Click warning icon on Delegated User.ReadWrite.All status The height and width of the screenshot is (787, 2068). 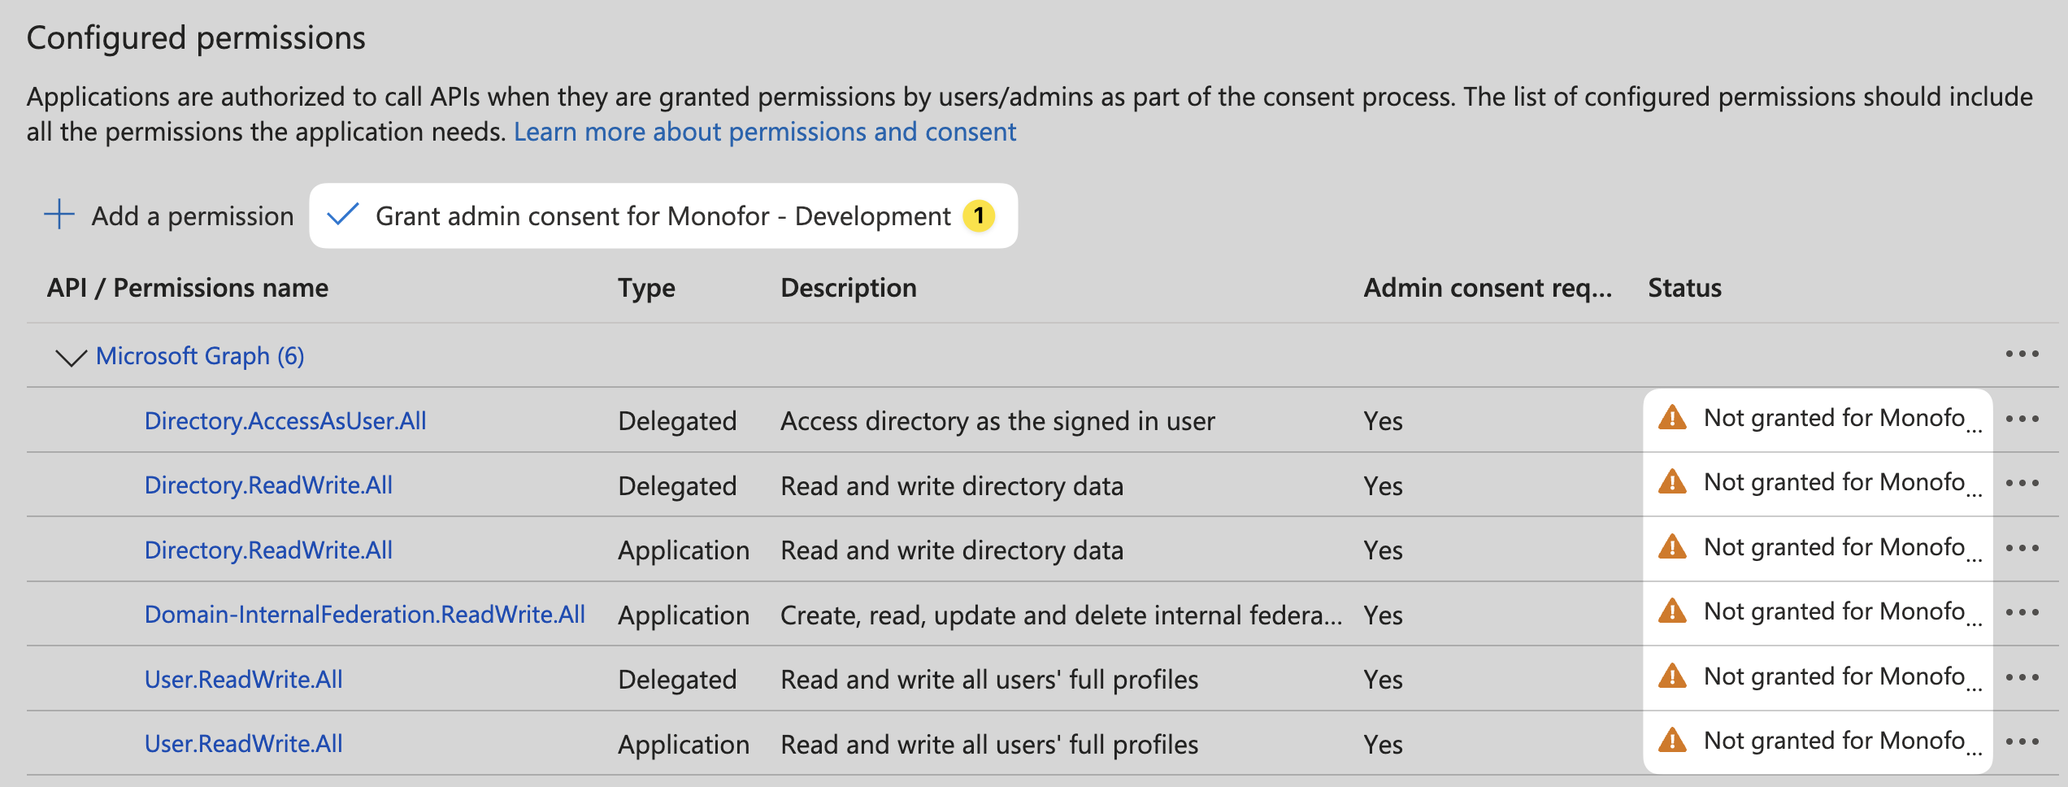pyautogui.click(x=1672, y=676)
